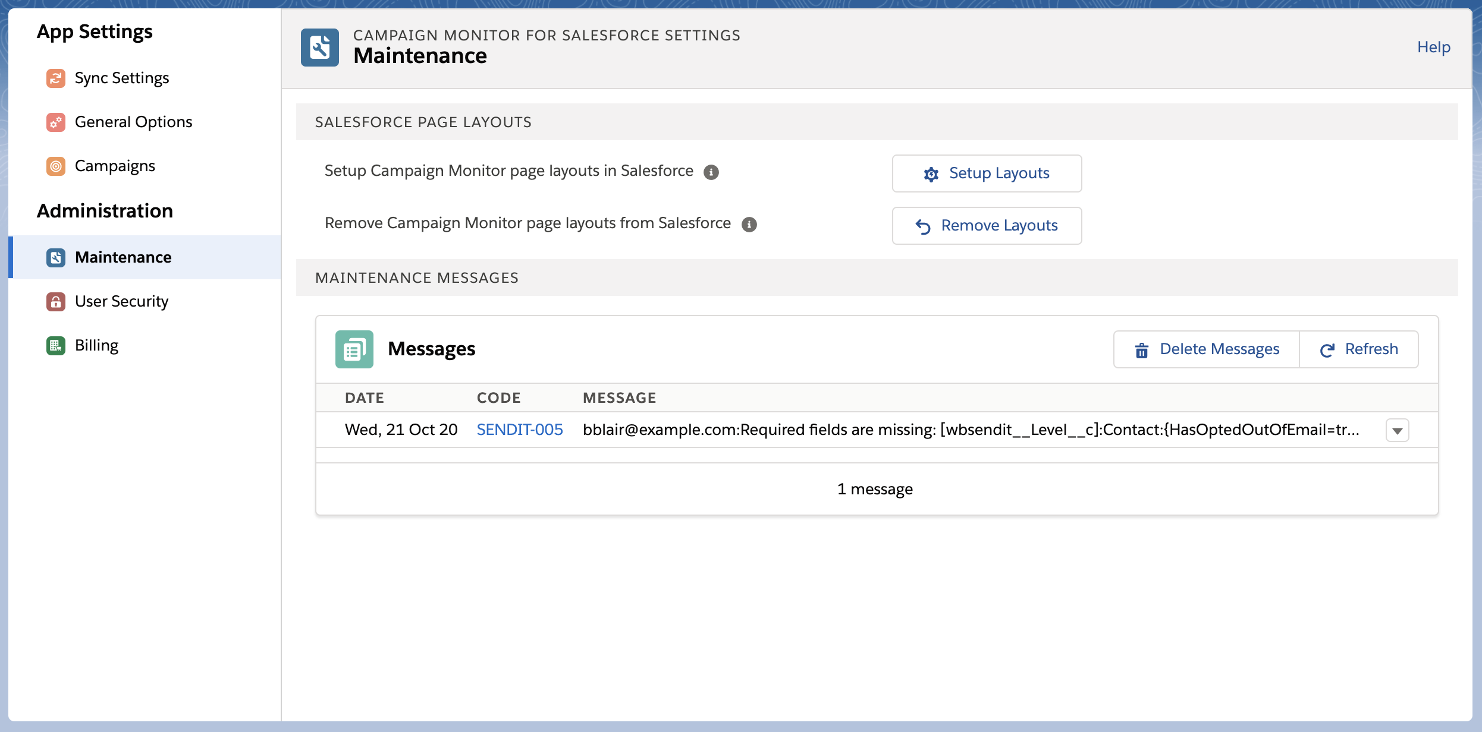1482x732 pixels.
Task: Refresh the messages list
Action: (1359, 349)
